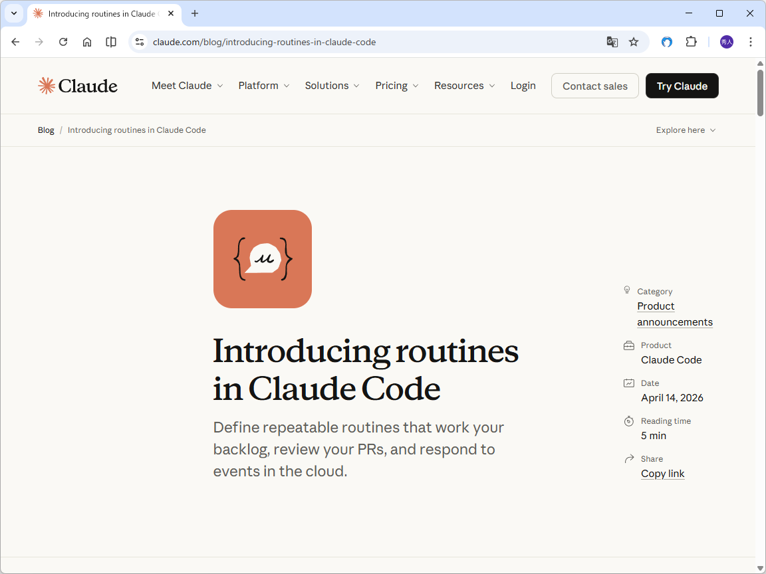Bookmark this page with star icon
This screenshot has width=766, height=574.
(634, 42)
